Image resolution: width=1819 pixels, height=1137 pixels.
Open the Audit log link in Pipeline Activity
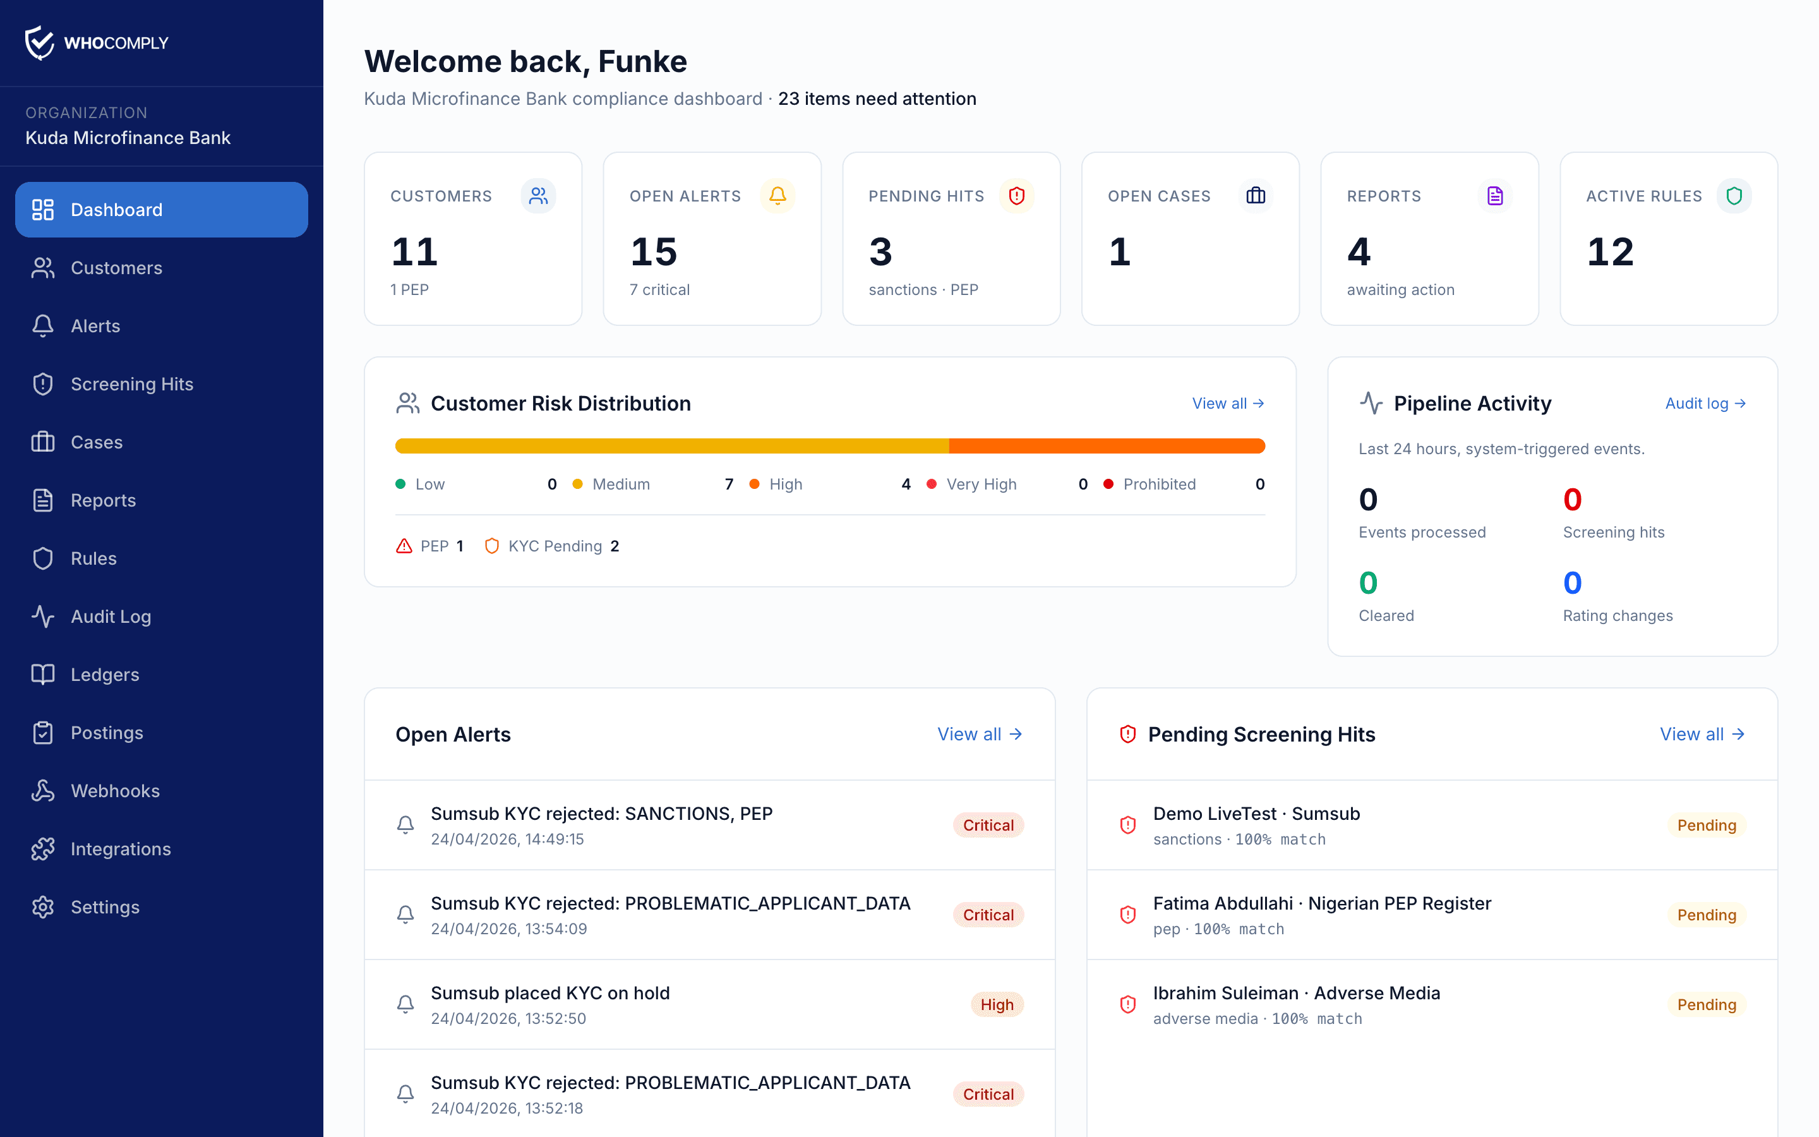point(1705,403)
